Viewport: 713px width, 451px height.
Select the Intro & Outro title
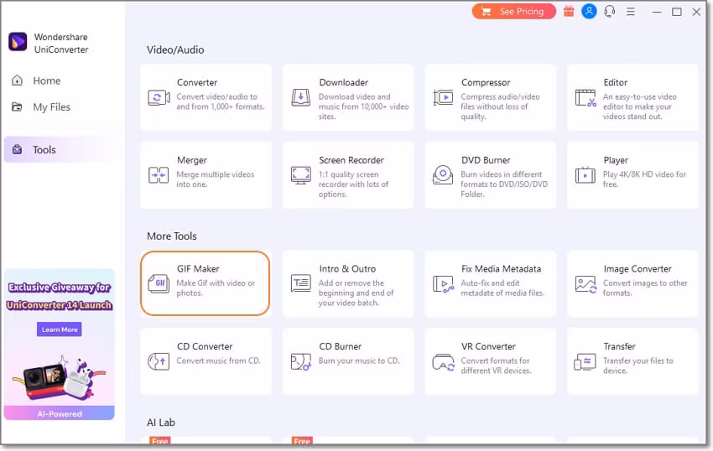[347, 269]
